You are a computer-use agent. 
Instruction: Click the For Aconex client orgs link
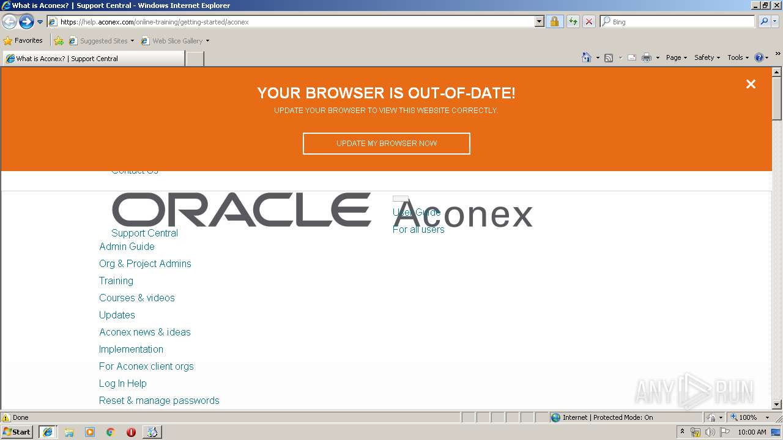pos(146,366)
